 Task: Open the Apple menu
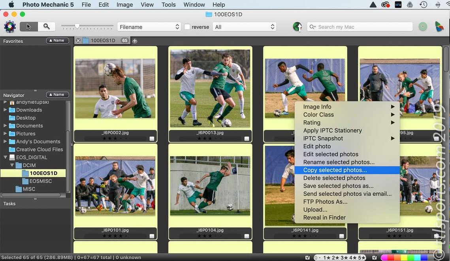11,5
